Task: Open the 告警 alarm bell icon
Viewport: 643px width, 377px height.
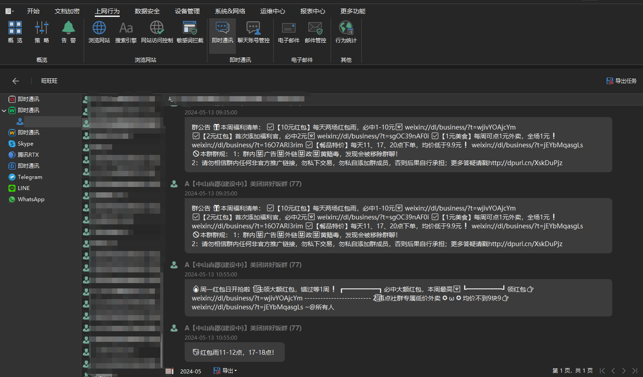Action: (x=69, y=32)
